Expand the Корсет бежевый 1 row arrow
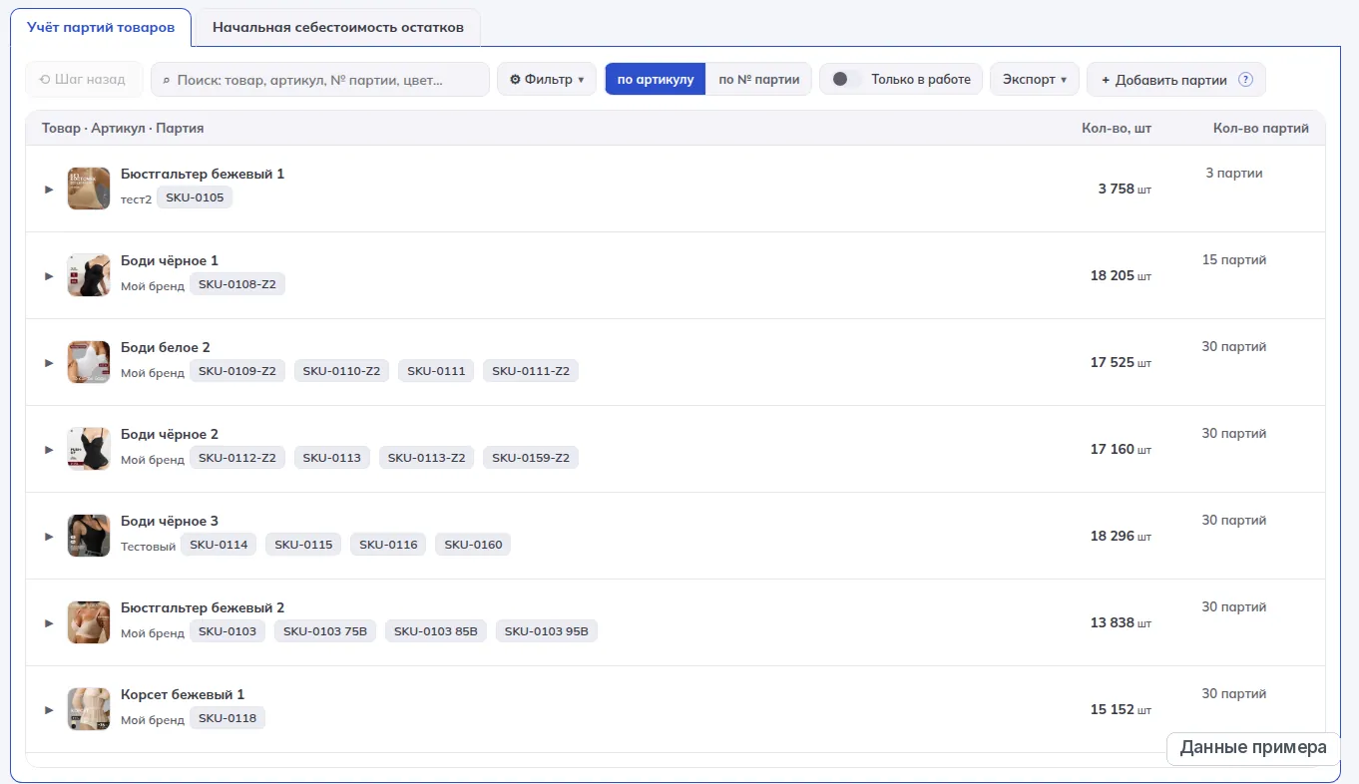This screenshot has width=1359, height=784. pyautogui.click(x=49, y=709)
